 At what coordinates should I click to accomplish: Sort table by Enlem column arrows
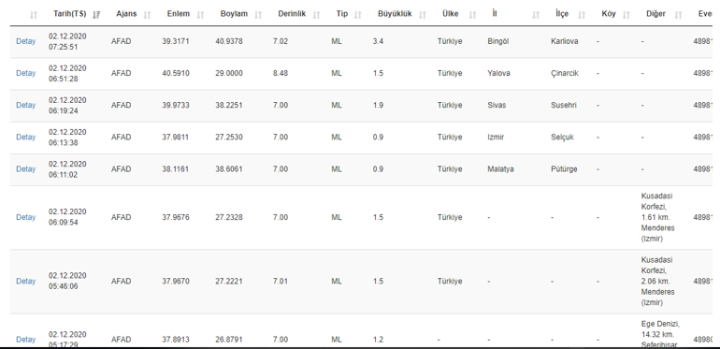200,15
